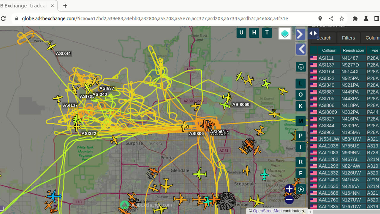Click the blue aircraft icon near I-10
The height and width of the screenshot is (214, 380).
point(54,196)
